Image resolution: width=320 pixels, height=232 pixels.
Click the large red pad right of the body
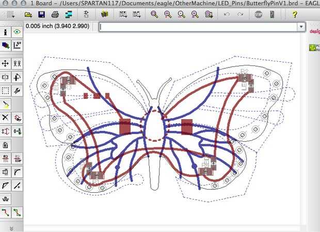point(187,127)
